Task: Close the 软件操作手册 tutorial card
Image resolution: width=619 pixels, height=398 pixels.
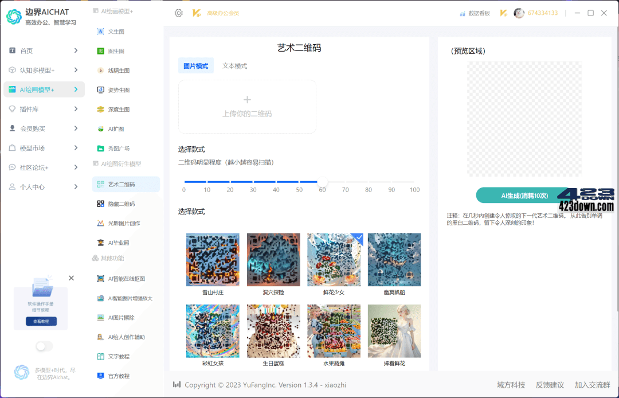Action: coord(71,278)
